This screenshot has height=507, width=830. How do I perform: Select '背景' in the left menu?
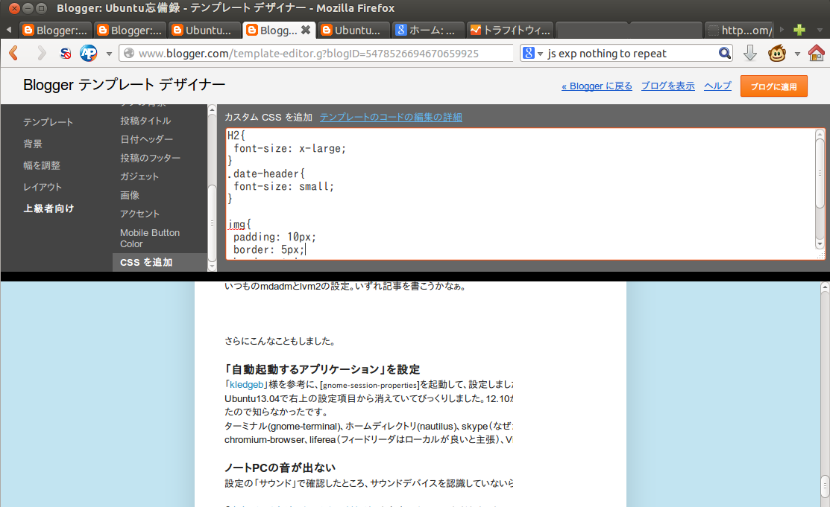(x=33, y=144)
